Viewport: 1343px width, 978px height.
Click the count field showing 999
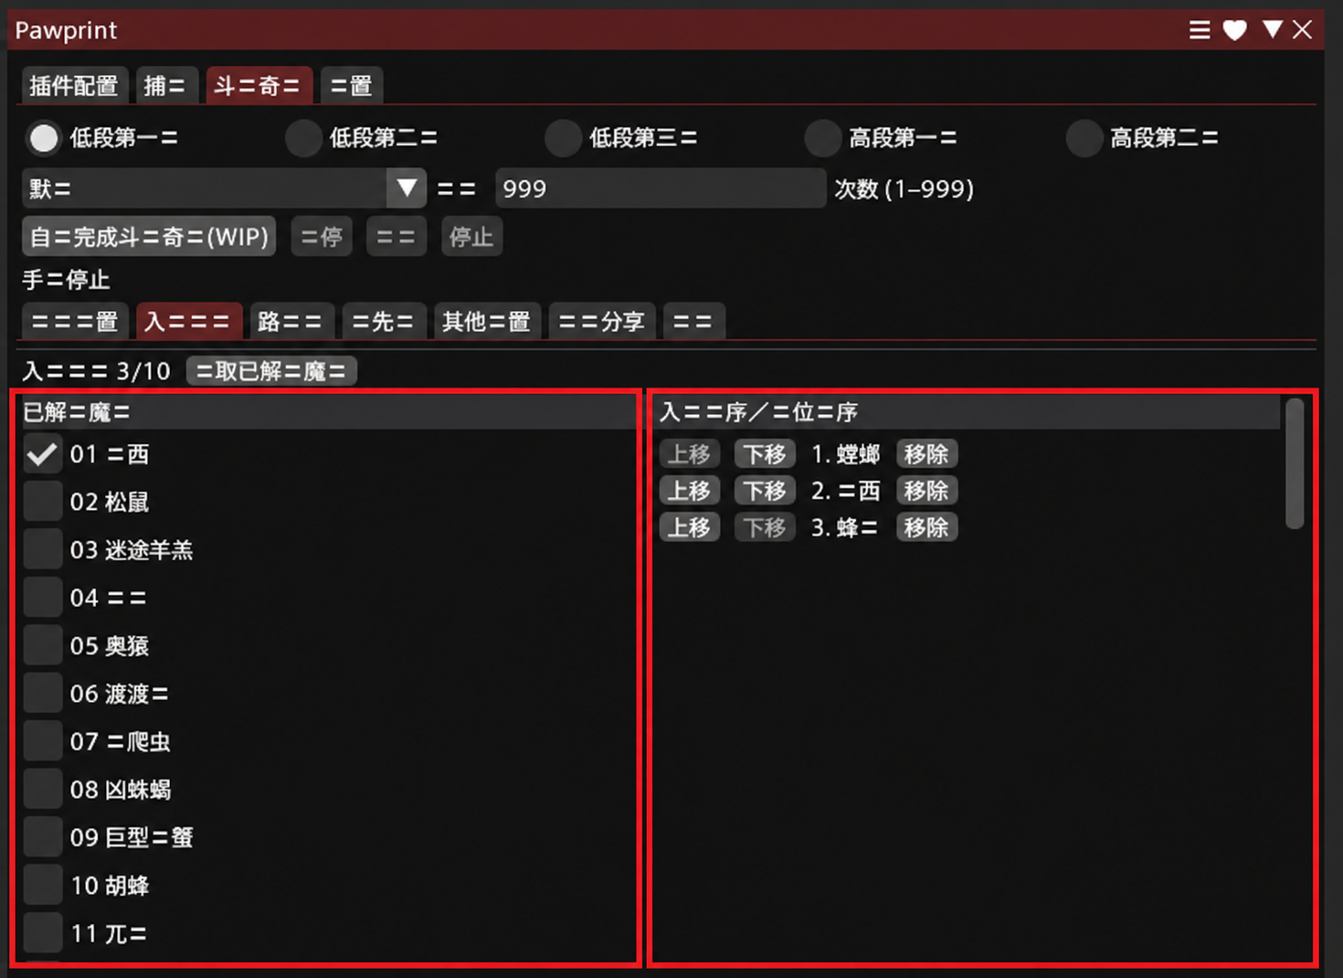[661, 188]
